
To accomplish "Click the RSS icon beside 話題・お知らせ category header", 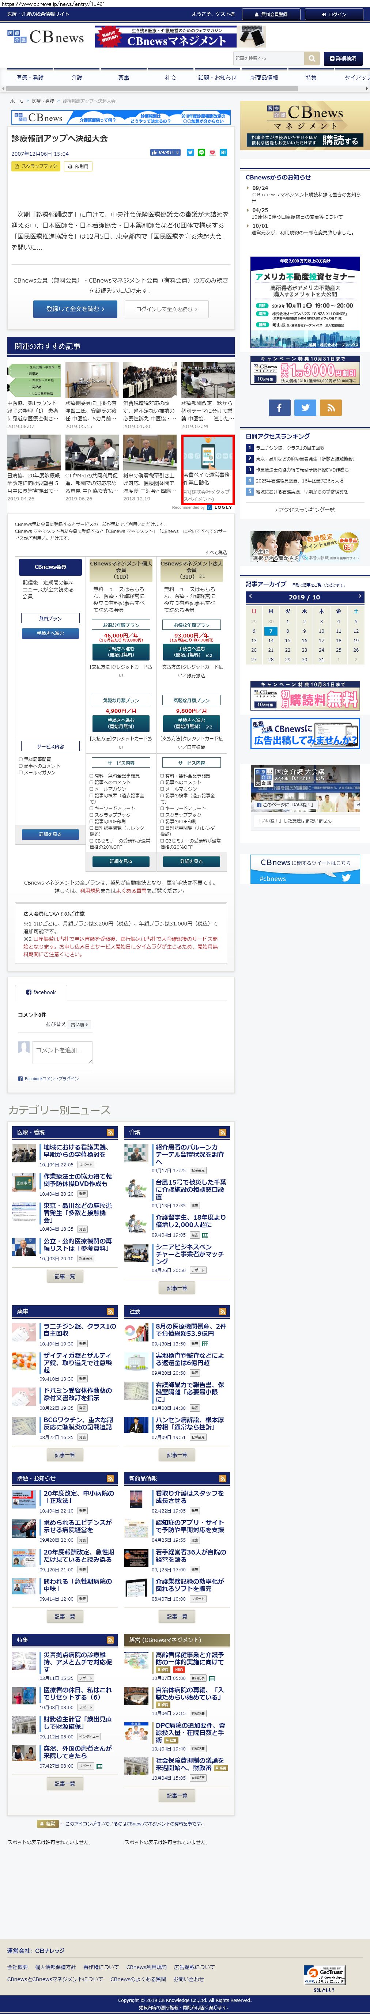I will 110,1479.
